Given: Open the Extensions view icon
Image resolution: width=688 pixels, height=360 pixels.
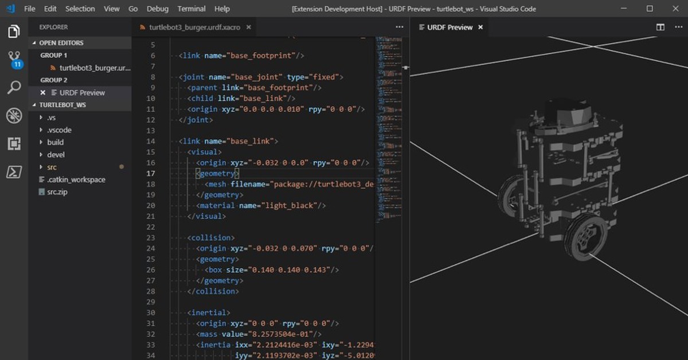Looking at the screenshot, I should 14,144.
